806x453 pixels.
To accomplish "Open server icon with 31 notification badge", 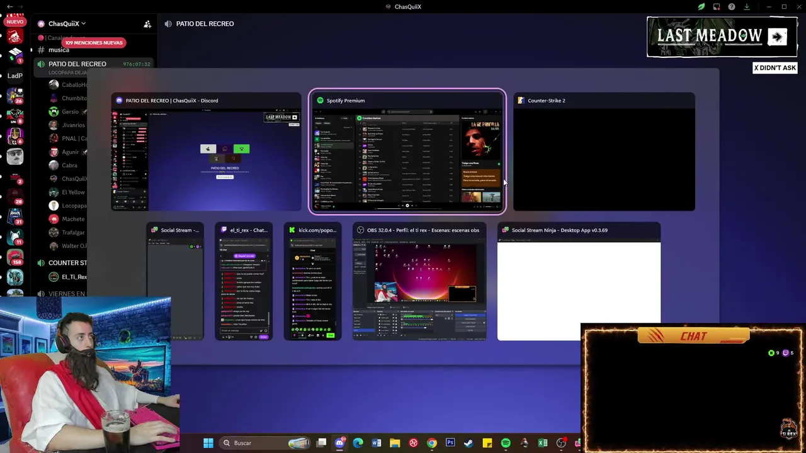I will 15,217.
